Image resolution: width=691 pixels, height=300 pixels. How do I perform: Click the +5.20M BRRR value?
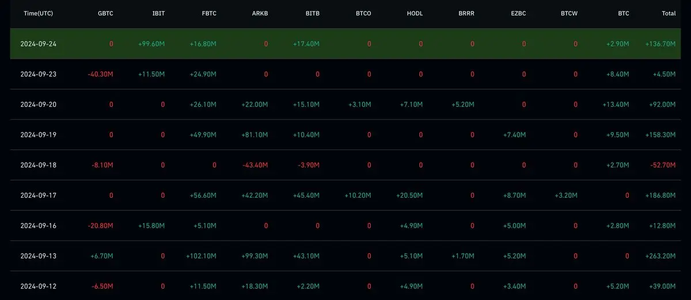click(463, 105)
